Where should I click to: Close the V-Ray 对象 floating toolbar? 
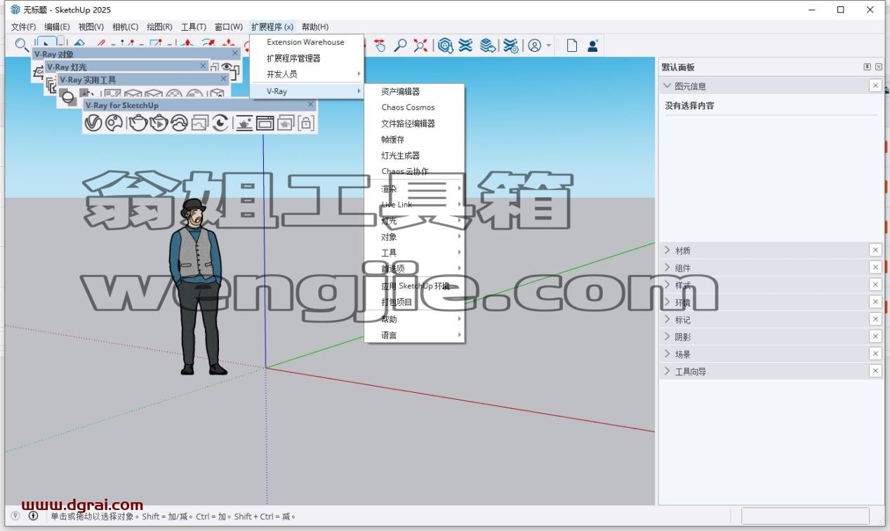pos(235,53)
